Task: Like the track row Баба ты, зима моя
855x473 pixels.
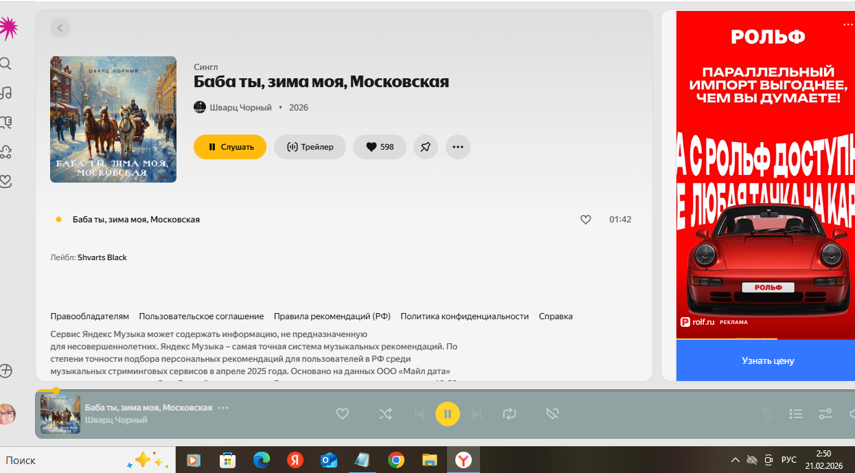Action: (586, 220)
